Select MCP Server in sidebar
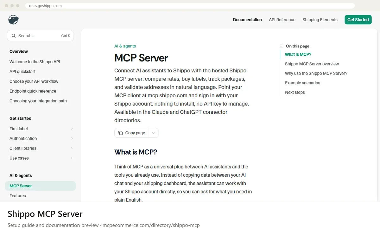380x237 pixels. pyautogui.click(x=41, y=186)
